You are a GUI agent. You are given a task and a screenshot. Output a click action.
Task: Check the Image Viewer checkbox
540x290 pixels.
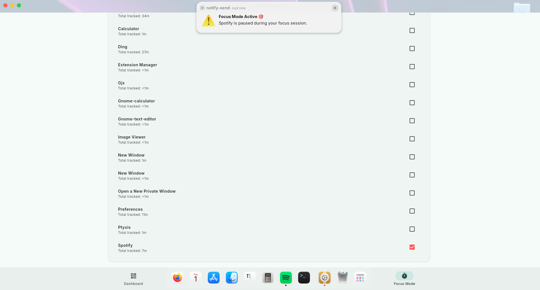[x=412, y=139]
